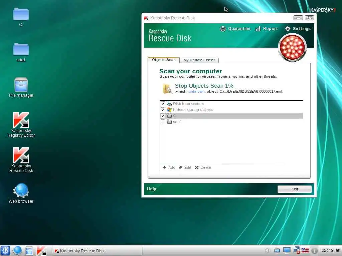This screenshot has width=342, height=256.
Task: Click the 05:49 am taskbar clock
Action: [331, 250]
